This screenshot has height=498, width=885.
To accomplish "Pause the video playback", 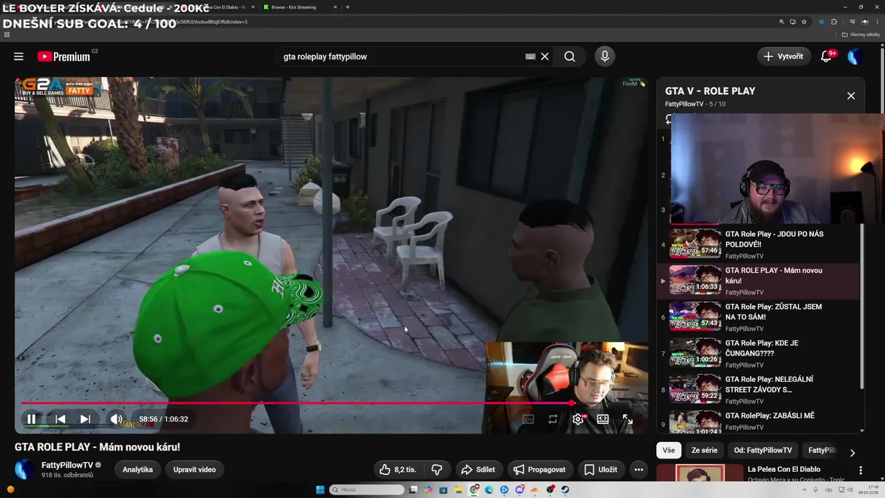I will 31,419.
